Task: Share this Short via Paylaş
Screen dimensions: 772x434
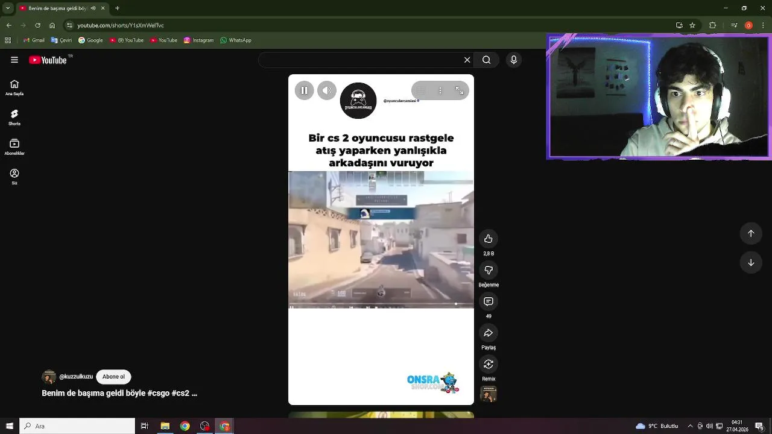Action: click(489, 333)
